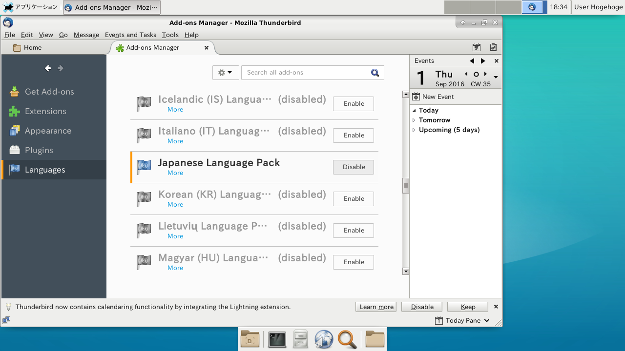Click More link under Icelandic language pack
This screenshot has height=351, width=625.
[x=175, y=110]
